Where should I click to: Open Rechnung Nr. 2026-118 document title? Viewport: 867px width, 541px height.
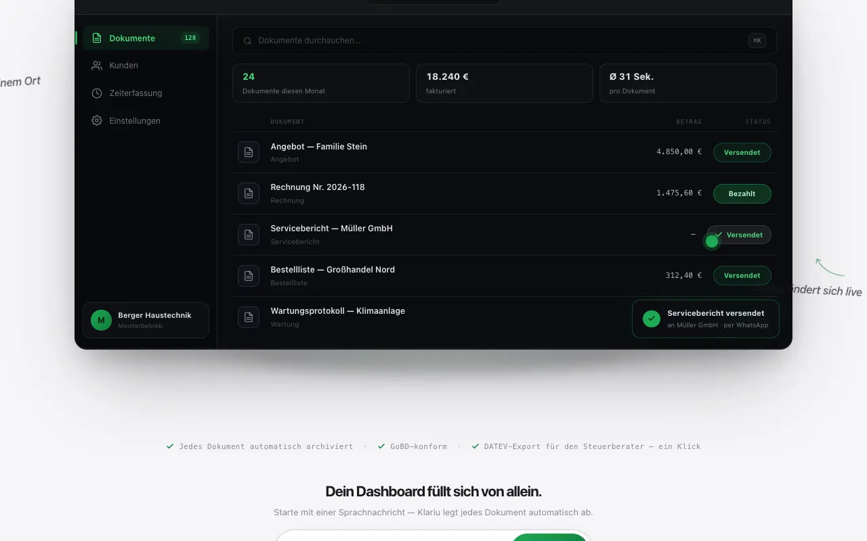coord(318,187)
